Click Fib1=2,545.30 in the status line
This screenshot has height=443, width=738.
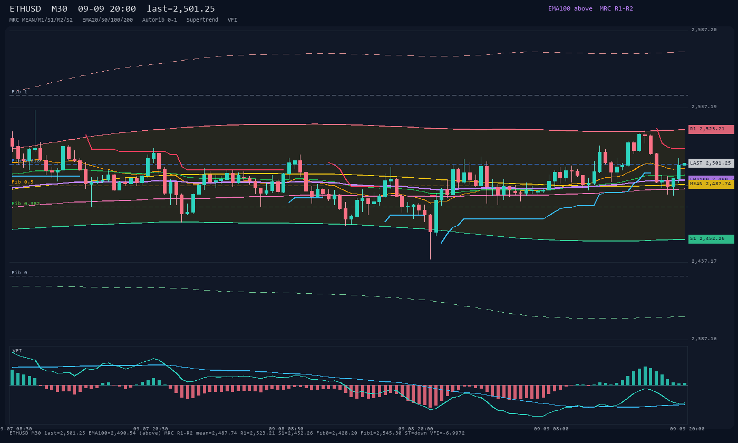click(x=380, y=433)
